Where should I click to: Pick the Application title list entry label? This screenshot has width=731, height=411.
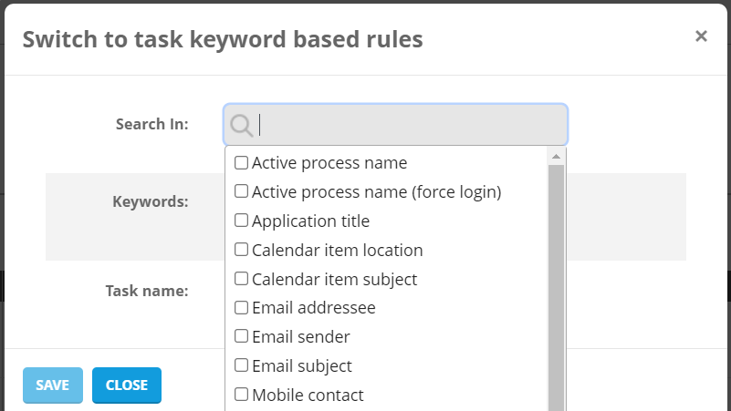(310, 221)
